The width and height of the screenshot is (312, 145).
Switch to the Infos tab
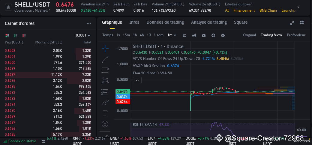[134, 22]
